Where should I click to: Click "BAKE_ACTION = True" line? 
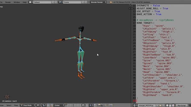[x=149, y=14]
